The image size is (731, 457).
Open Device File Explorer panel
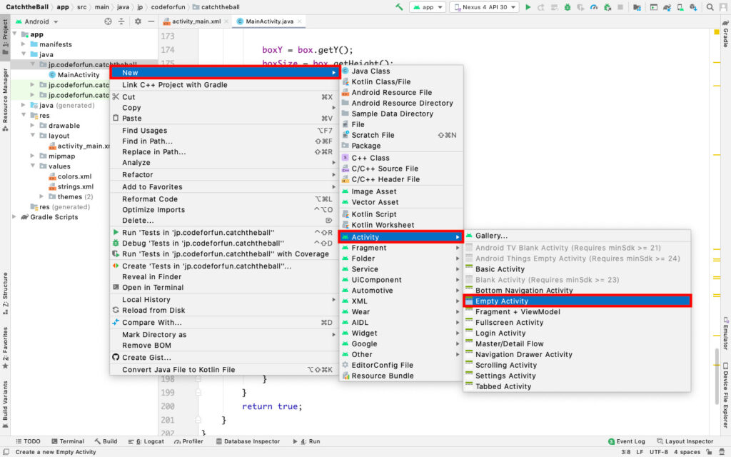pos(725,396)
